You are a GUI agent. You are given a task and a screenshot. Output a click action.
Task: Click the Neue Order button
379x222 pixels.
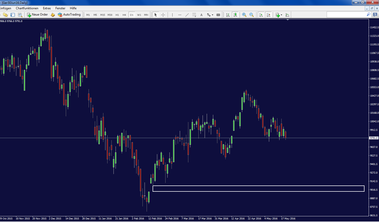click(38, 15)
